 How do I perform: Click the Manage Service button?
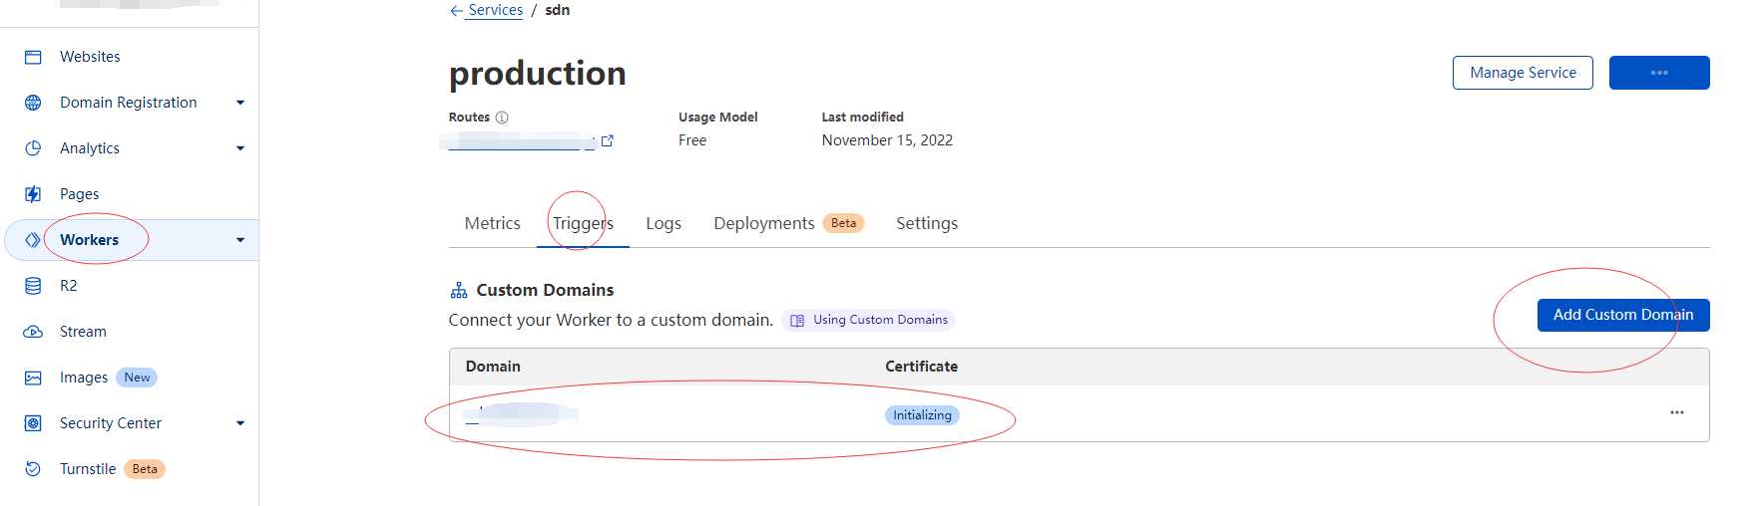[x=1523, y=73]
